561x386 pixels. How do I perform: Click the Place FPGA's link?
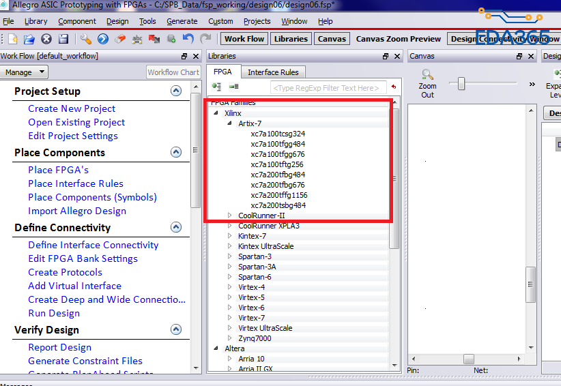pyautogui.click(x=58, y=170)
